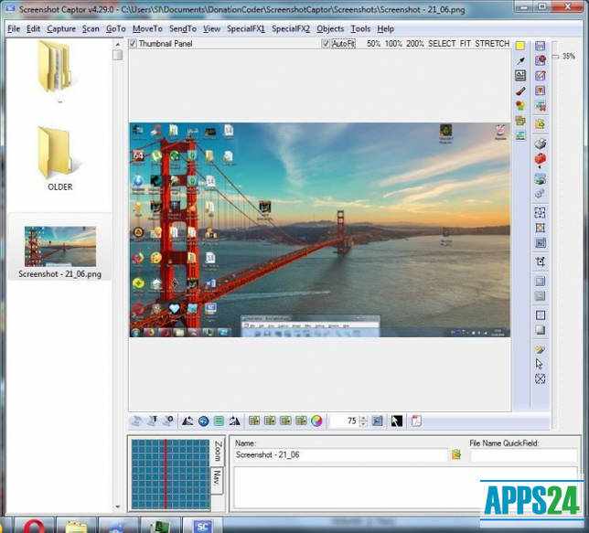Open the MoveTo menu

click(x=147, y=29)
